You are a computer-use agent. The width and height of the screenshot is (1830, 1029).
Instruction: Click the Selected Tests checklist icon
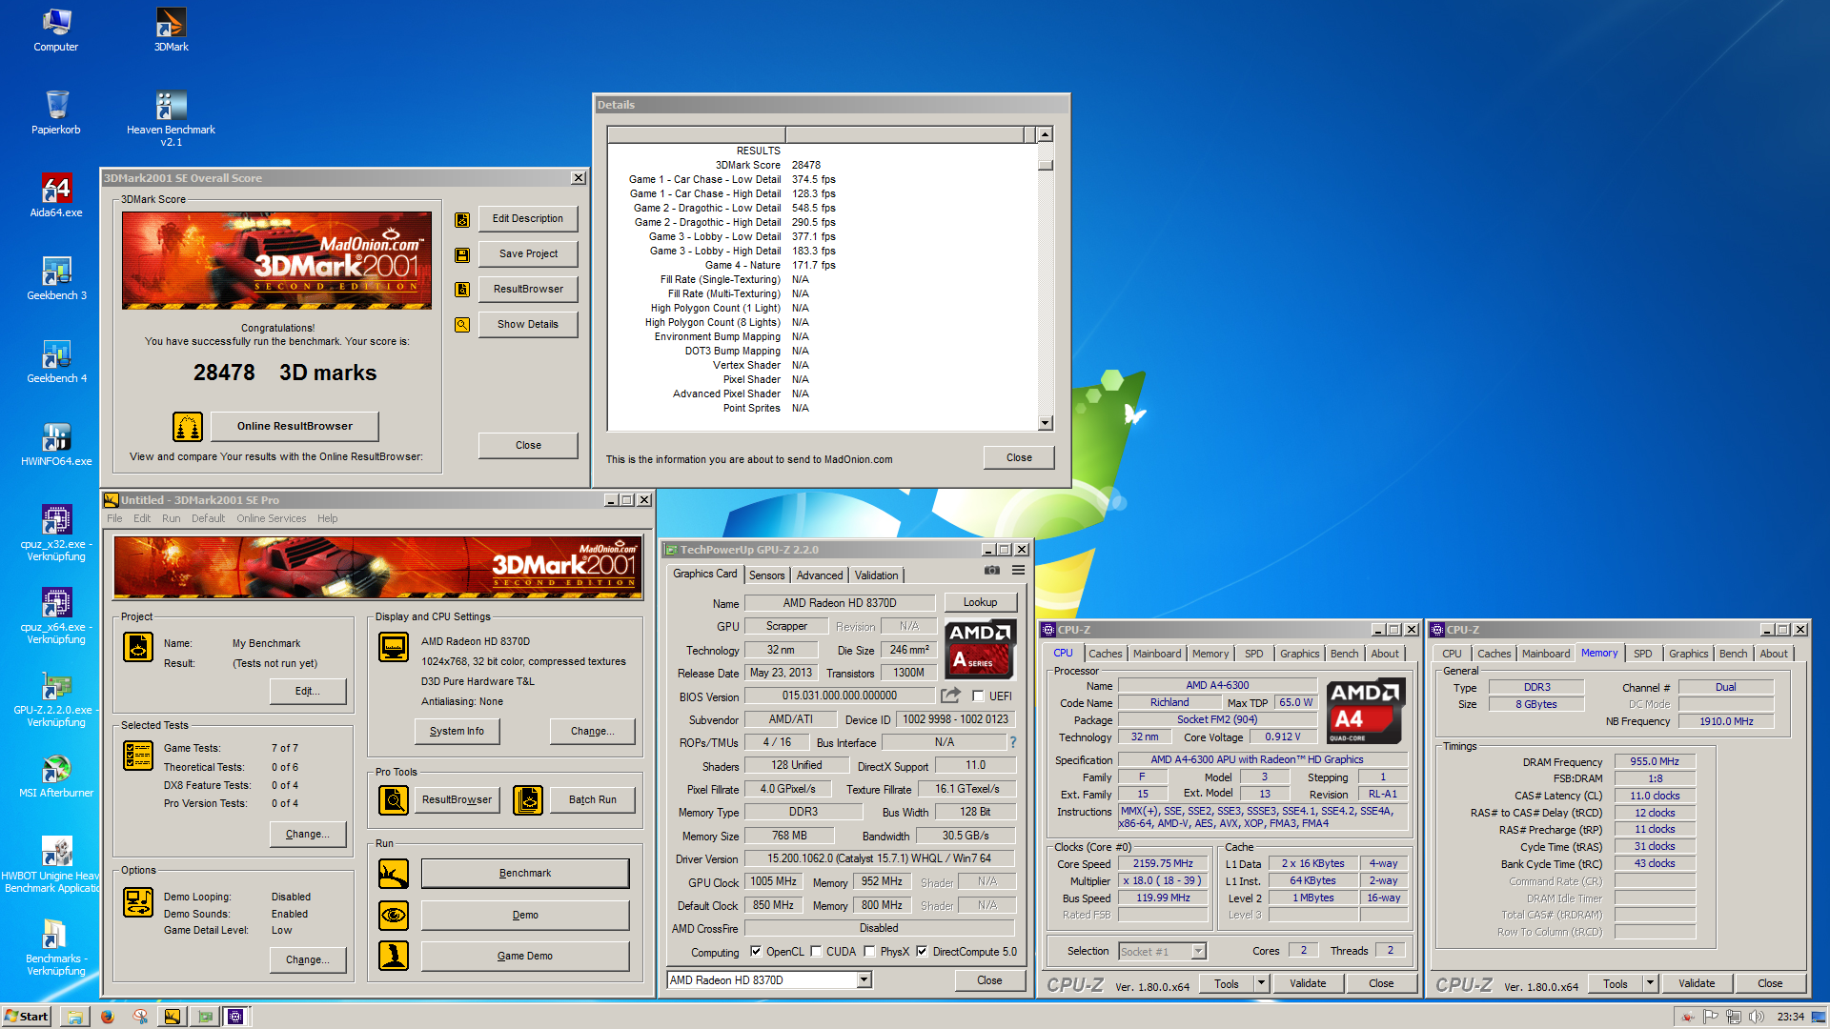point(138,756)
